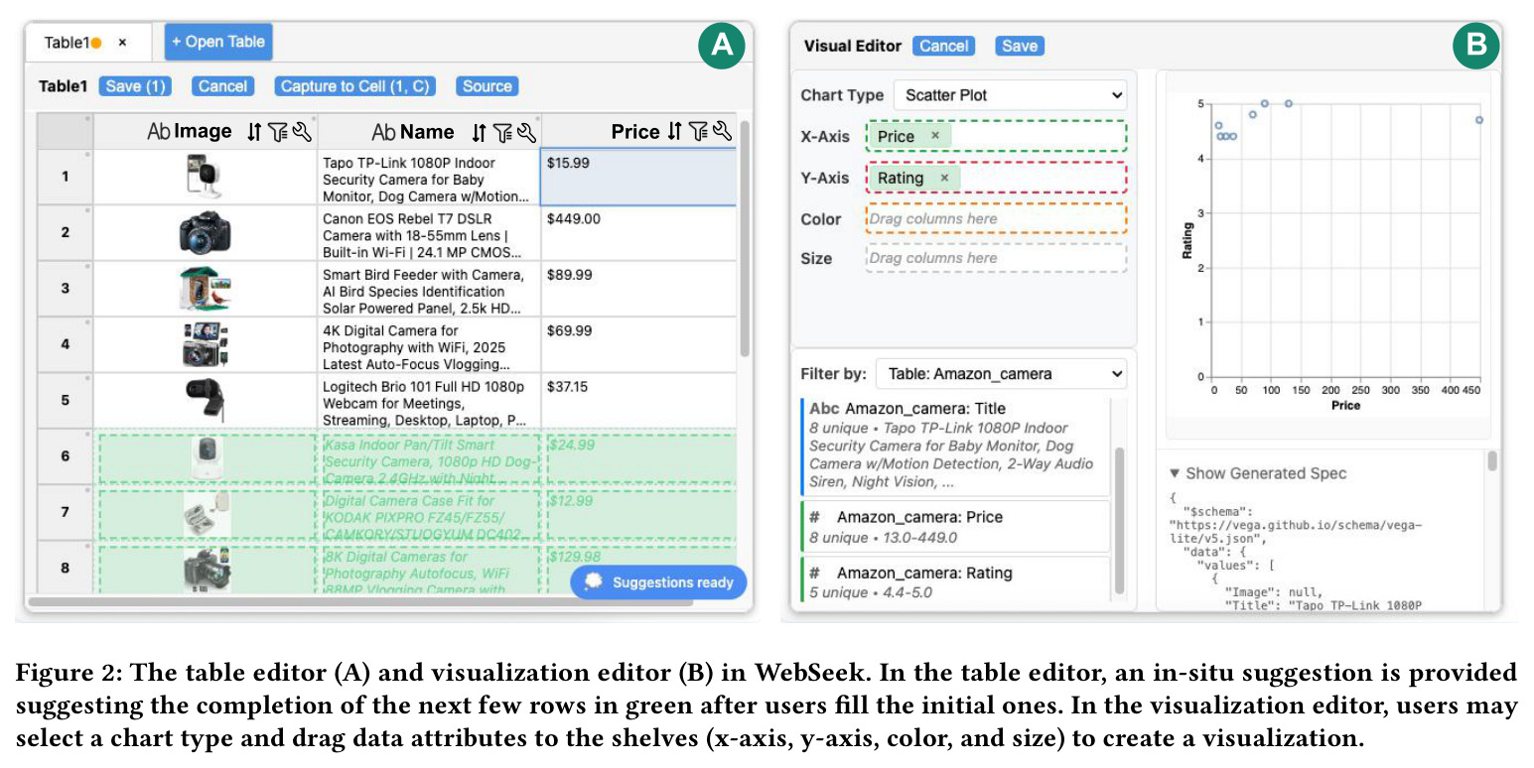
Task: Select row header 1
Action: coord(66,178)
